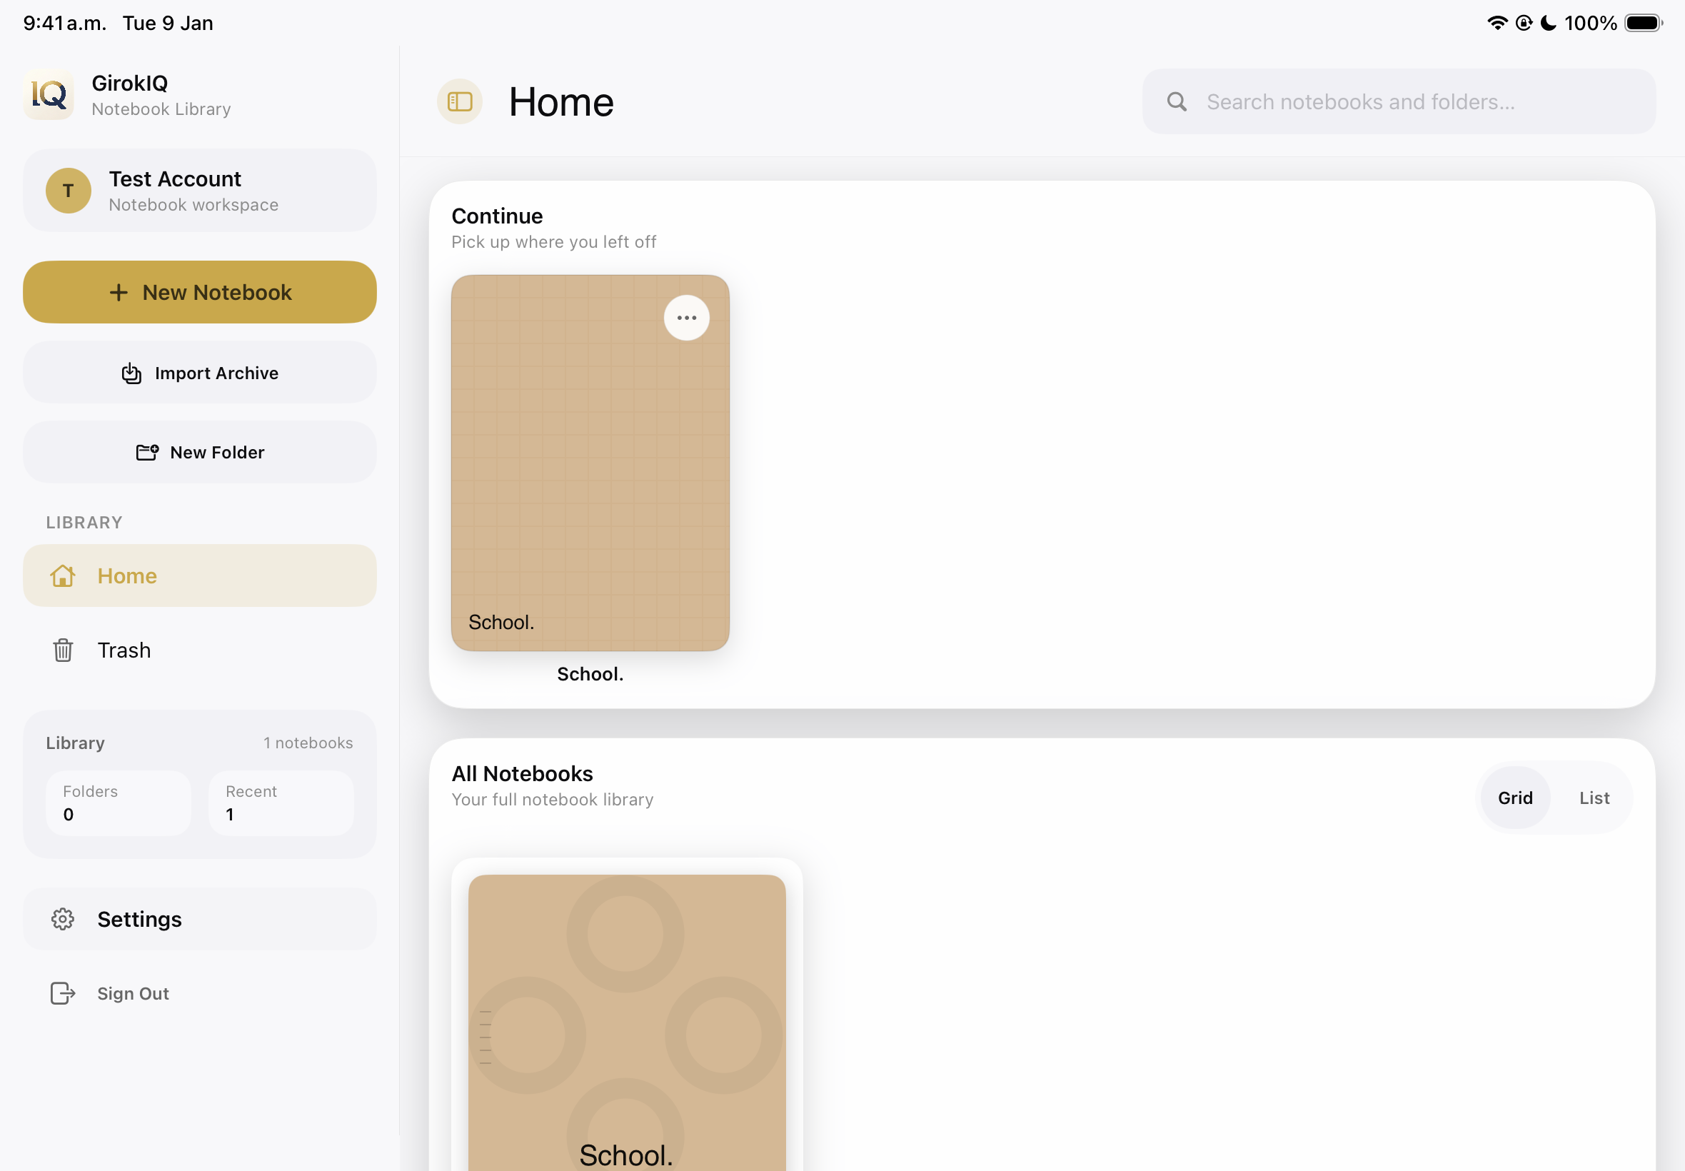Open the School. notebook in Continue
The width and height of the screenshot is (1685, 1171).
click(x=590, y=463)
